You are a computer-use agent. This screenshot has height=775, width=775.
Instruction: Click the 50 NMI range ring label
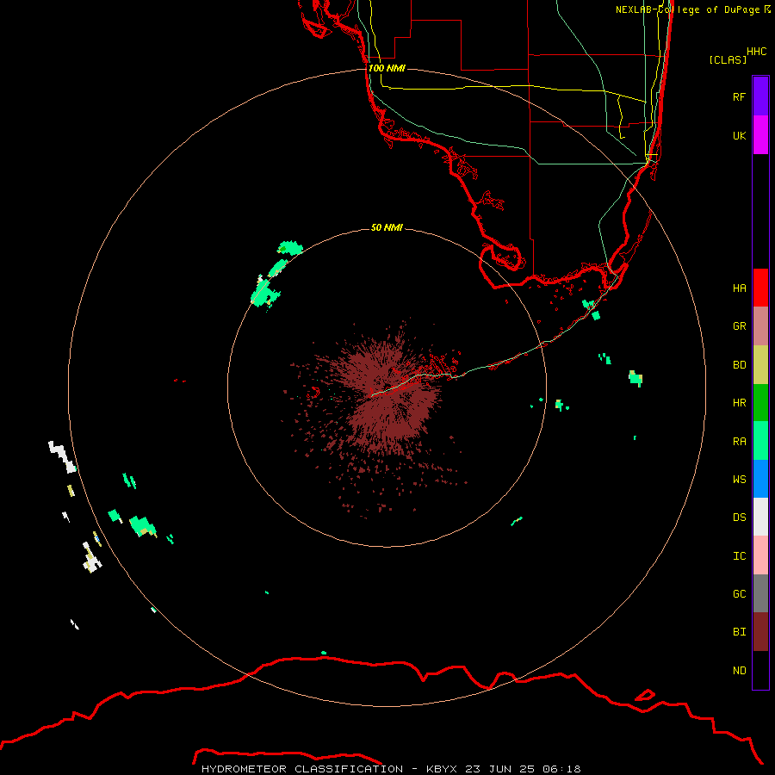pos(387,227)
